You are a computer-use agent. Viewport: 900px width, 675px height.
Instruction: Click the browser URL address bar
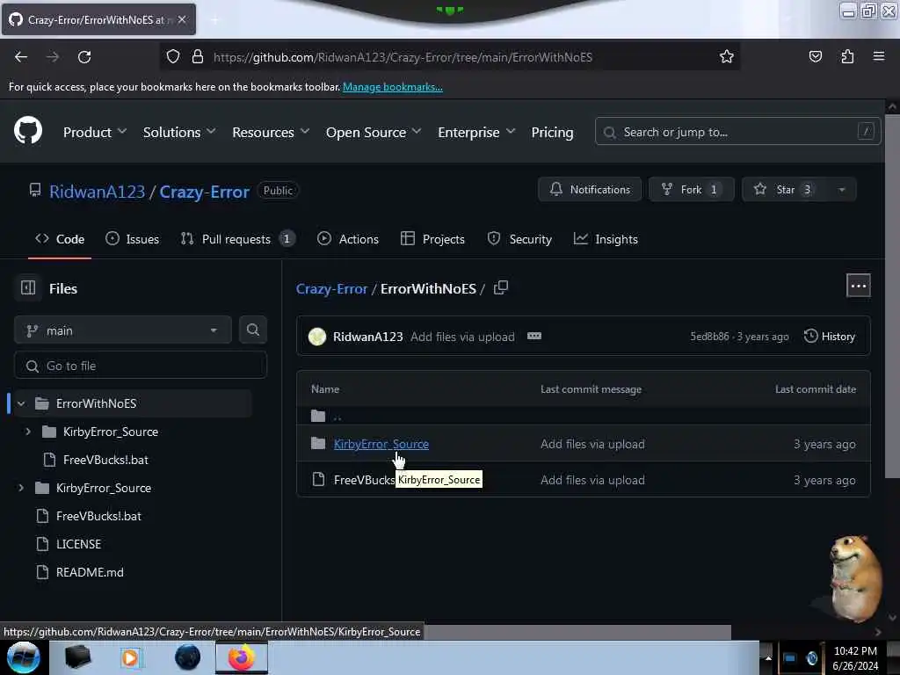point(451,57)
